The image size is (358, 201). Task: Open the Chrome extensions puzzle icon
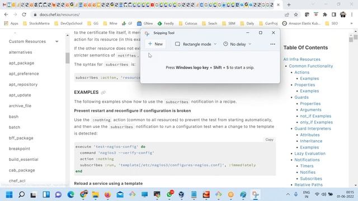coord(325,15)
